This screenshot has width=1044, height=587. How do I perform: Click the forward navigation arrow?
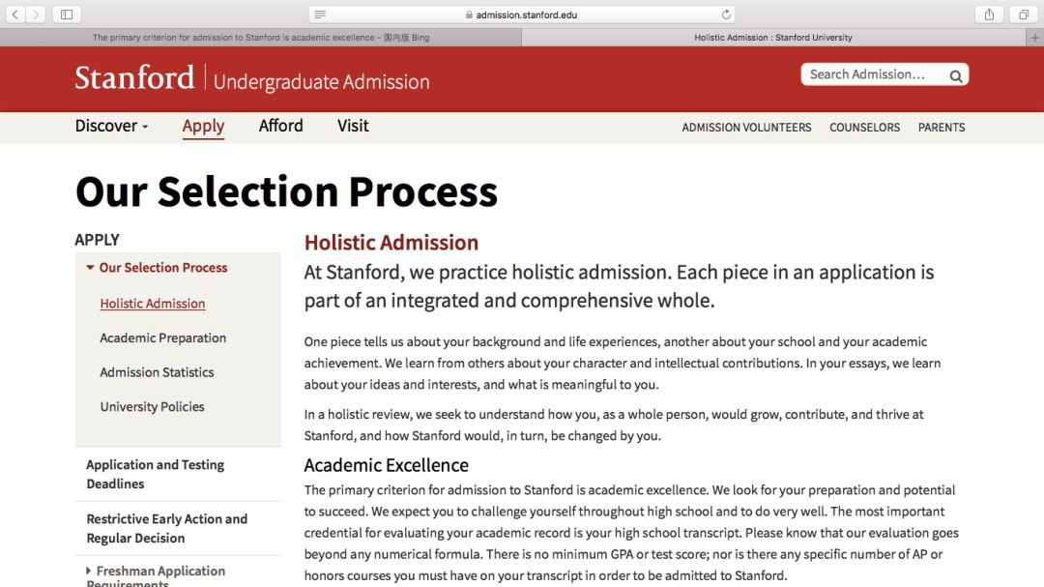36,14
